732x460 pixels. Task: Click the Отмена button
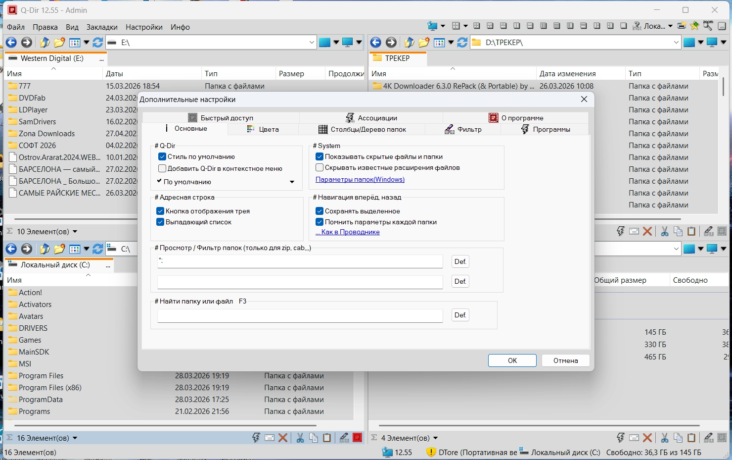coord(566,360)
